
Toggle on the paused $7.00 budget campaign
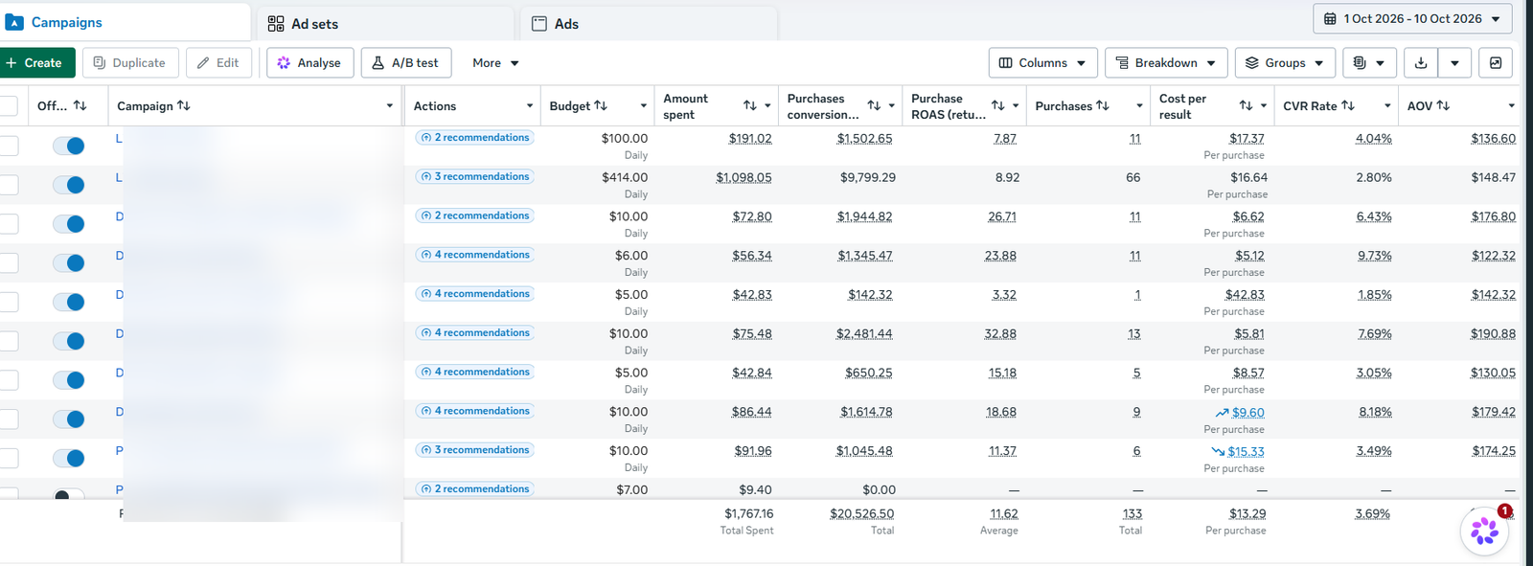69,495
